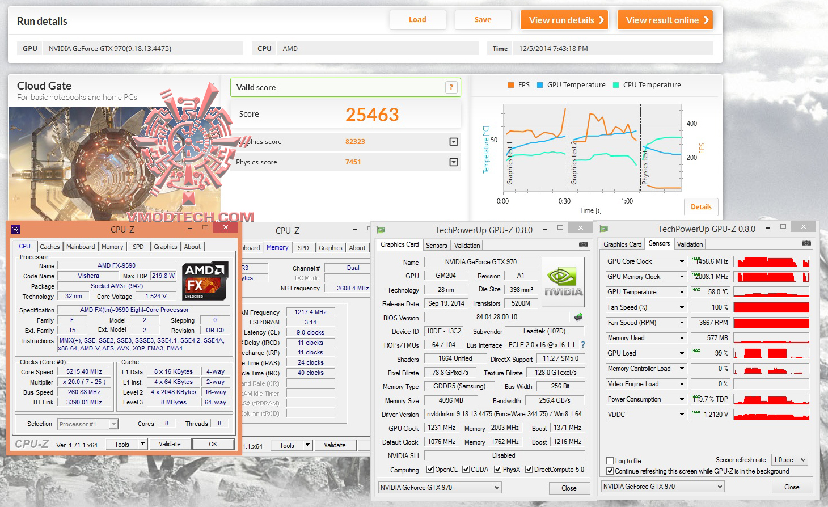The height and width of the screenshot is (507, 828).
Task: Click the AMD FX Unlocked logo in CPU-Z
Action: pos(205,281)
